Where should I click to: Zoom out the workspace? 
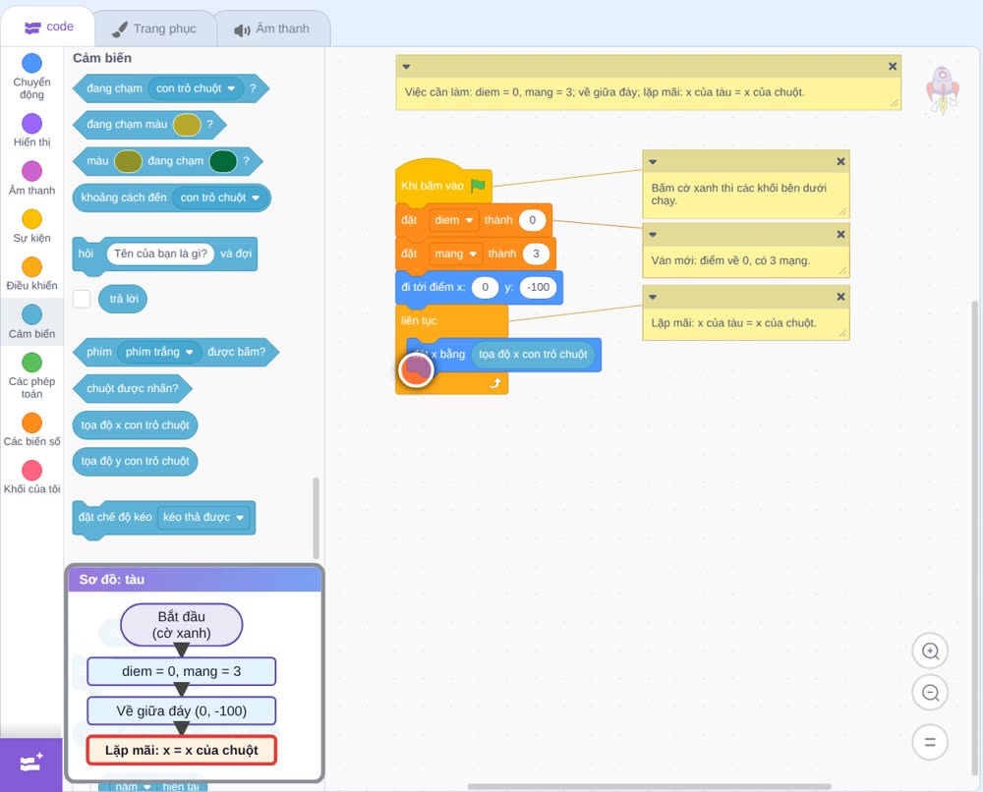point(930,693)
